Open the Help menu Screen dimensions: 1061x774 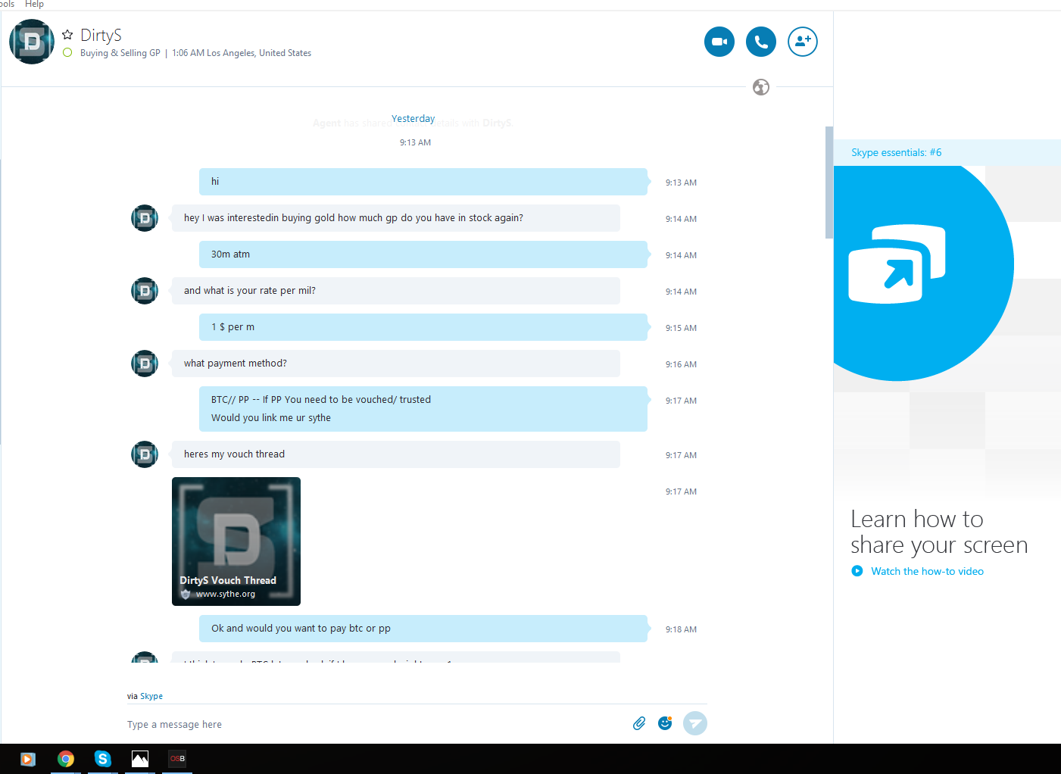[x=34, y=5]
